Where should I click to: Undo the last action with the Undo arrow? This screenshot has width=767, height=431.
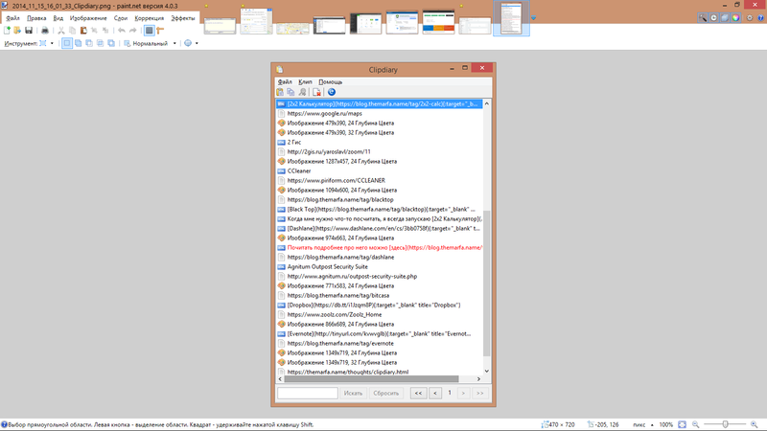[x=122, y=31]
